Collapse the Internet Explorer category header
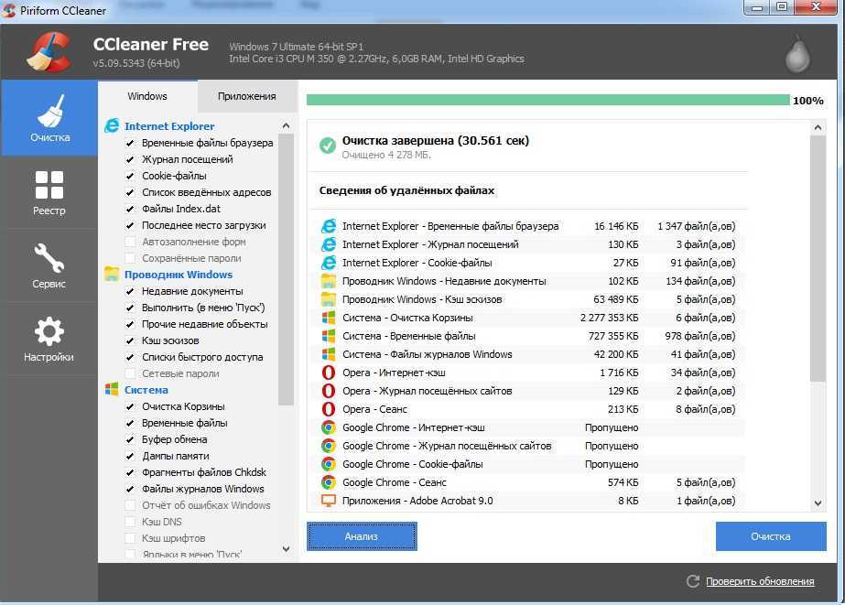Screen dimensions: 845x605 point(169,126)
